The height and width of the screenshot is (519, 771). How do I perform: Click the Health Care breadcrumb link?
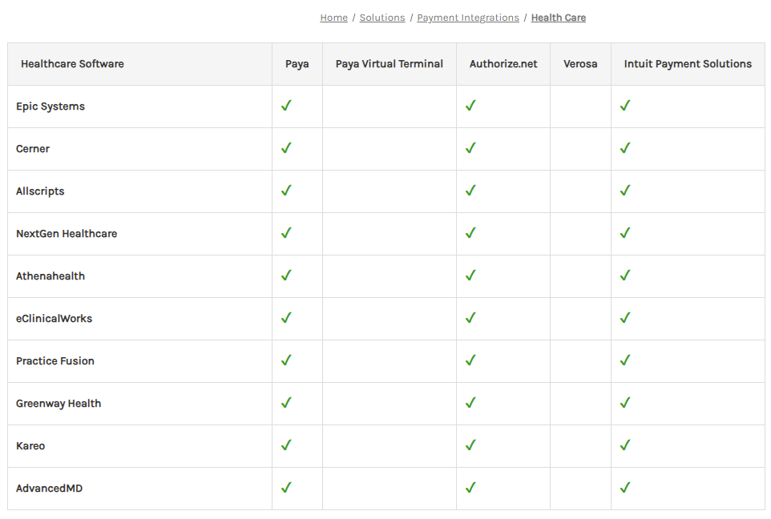559,18
